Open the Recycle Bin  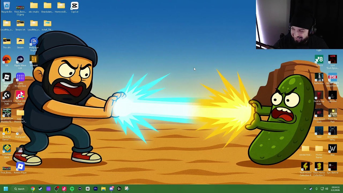tap(7, 7)
